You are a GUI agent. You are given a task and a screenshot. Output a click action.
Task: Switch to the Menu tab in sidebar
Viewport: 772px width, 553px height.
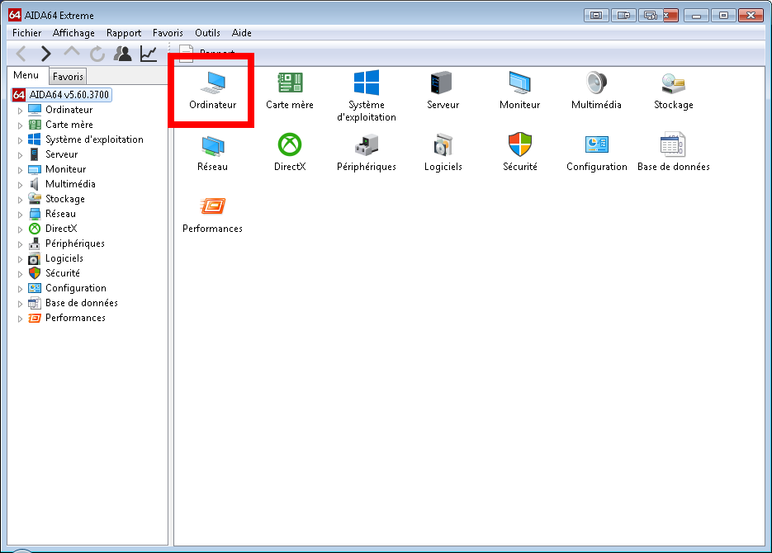click(26, 75)
